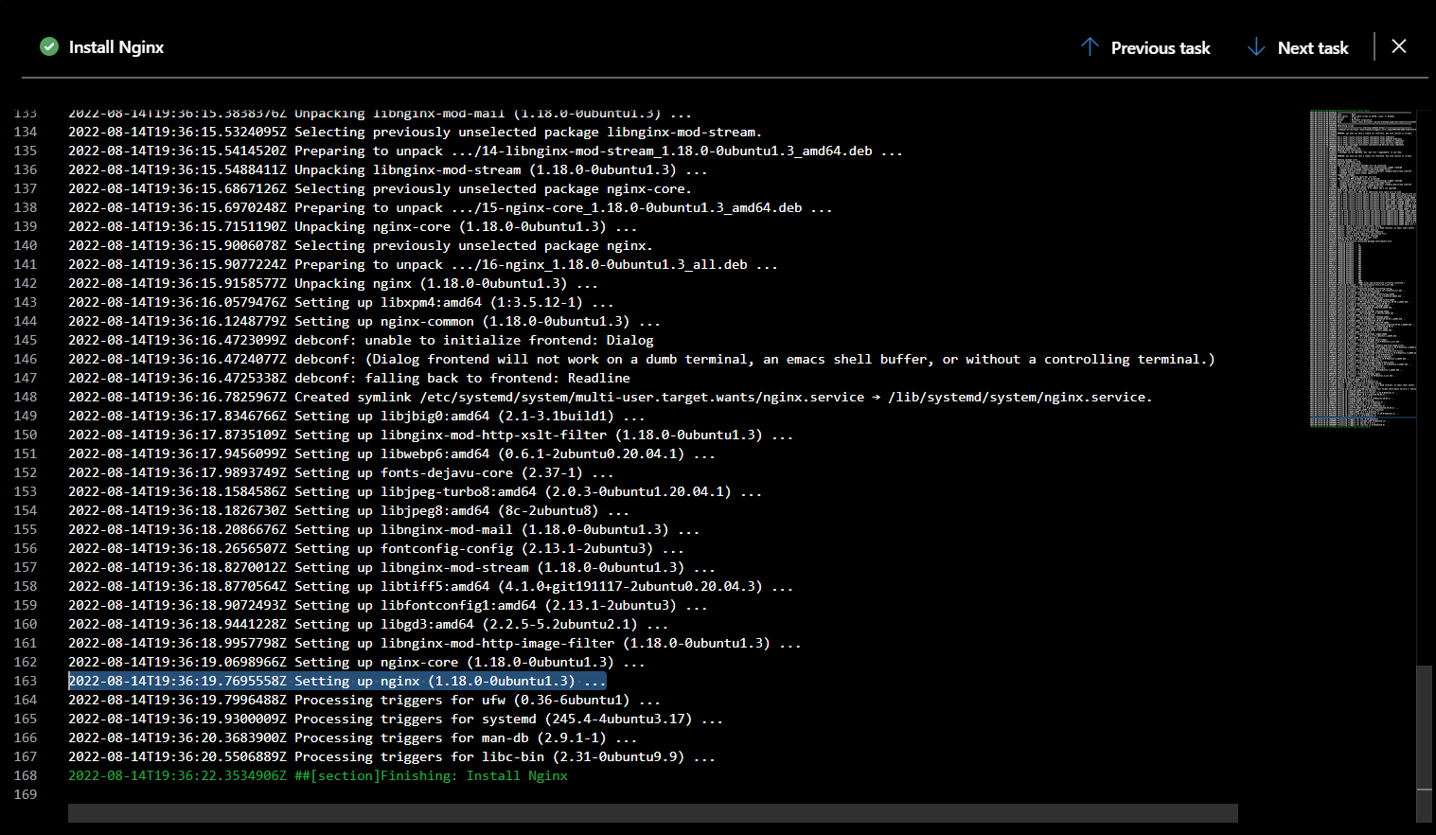Click the horizontal scrollbar at bottom

pyautogui.click(x=653, y=813)
